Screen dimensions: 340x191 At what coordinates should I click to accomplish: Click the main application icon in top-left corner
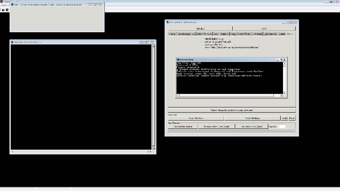pyautogui.click(x=2, y=2)
